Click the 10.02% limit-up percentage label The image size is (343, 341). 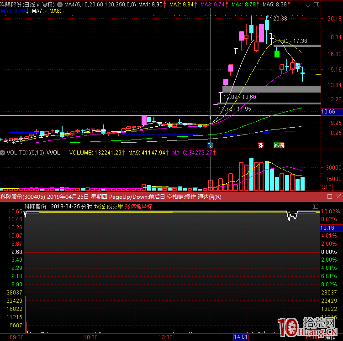(331, 212)
